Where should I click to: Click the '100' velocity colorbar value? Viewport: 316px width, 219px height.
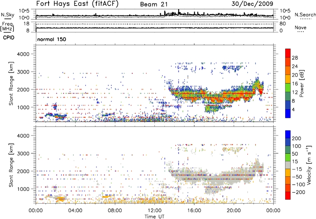coord(297,146)
